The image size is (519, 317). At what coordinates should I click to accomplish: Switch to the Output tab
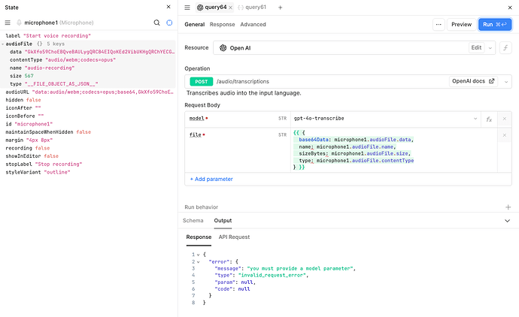223,221
